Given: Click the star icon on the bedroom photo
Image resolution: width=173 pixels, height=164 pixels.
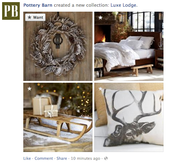Looking at the screenshot, I should [x=100, y=18].
